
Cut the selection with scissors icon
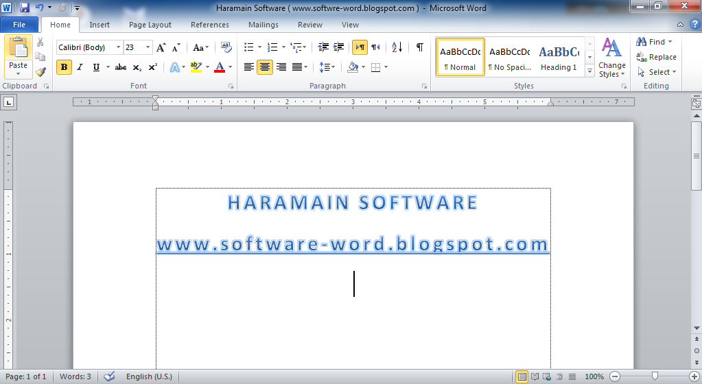[40, 42]
